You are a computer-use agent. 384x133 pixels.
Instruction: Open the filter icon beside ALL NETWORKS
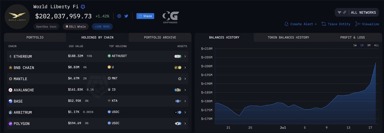coord(339,12)
